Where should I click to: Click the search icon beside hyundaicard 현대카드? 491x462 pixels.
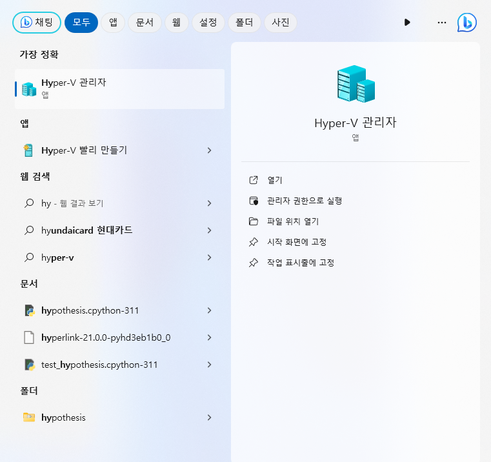(29, 230)
